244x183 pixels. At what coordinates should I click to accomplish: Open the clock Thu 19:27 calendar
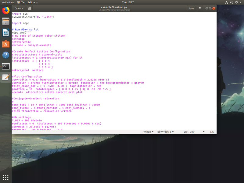click(128, 2)
